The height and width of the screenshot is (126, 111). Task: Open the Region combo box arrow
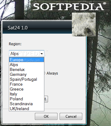pos(42,54)
